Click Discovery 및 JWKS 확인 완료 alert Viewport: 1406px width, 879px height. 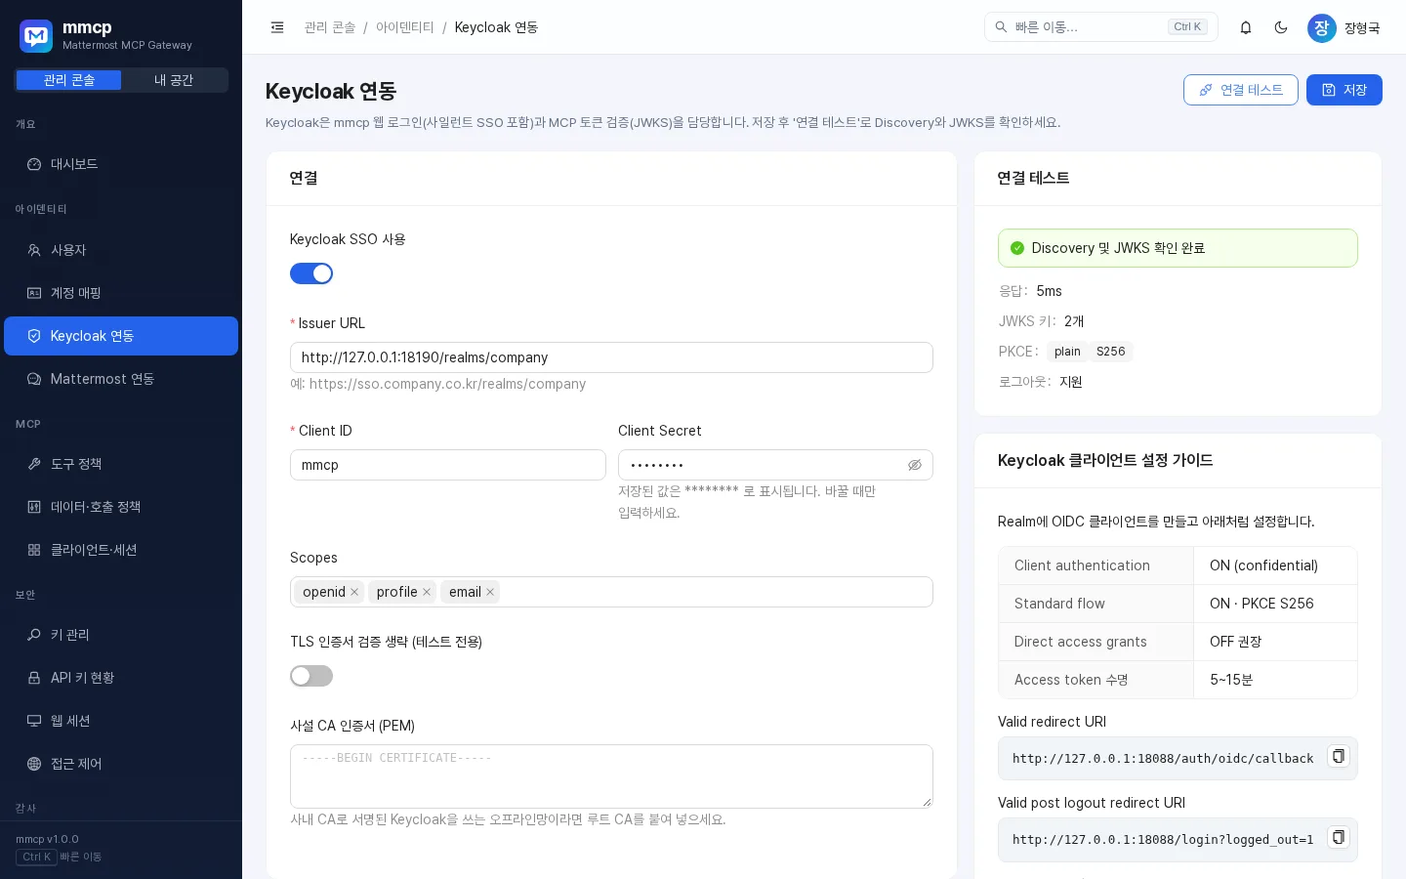[x=1178, y=248]
